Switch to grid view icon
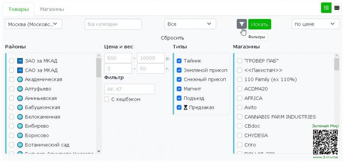 [x=337, y=8]
